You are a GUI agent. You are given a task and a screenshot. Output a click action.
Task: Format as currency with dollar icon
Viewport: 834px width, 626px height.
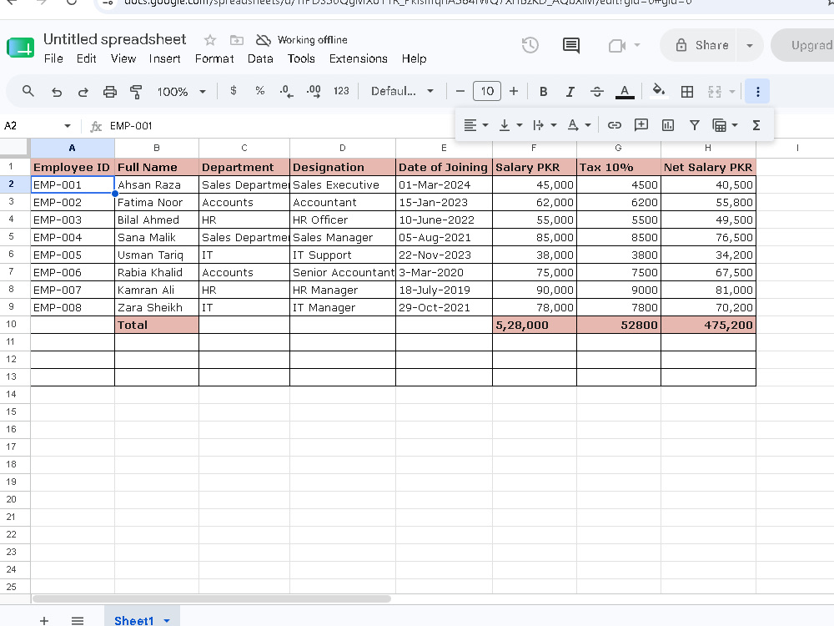(234, 91)
